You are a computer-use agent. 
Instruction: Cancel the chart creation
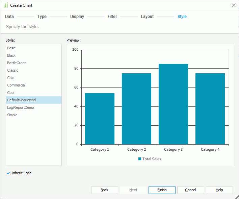pyautogui.click(x=190, y=190)
